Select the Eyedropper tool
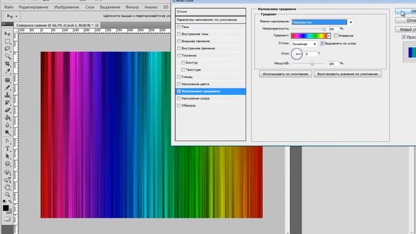 (7, 71)
